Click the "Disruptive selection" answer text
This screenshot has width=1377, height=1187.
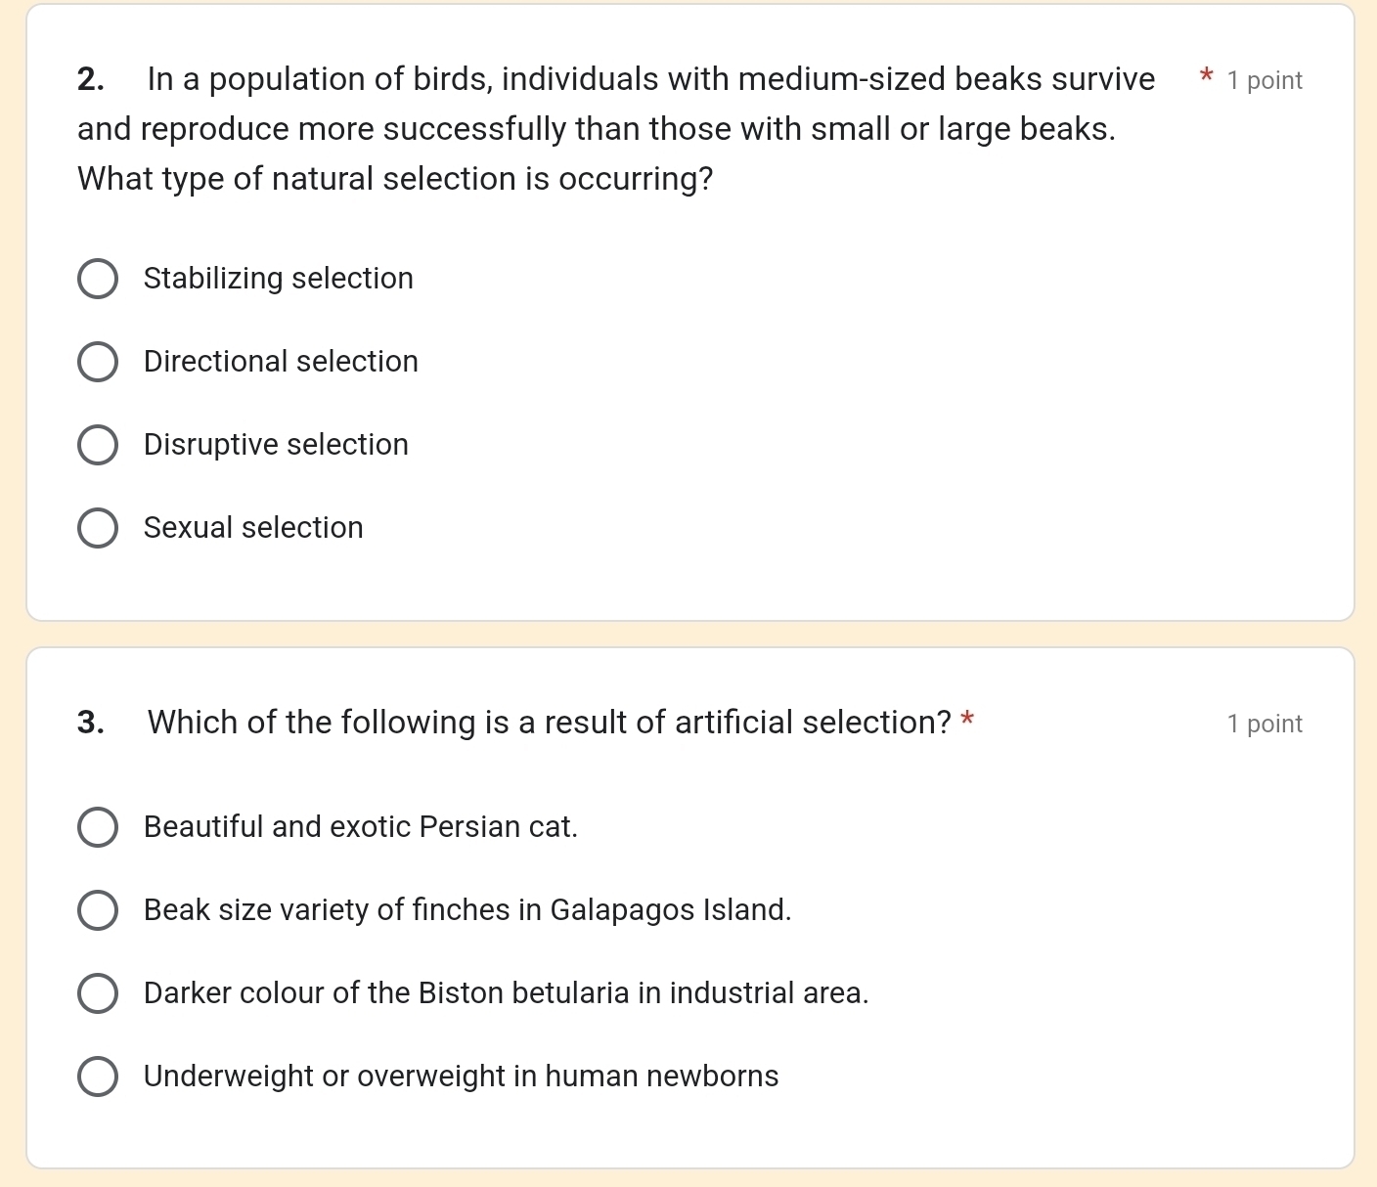pyautogui.click(x=276, y=445)
